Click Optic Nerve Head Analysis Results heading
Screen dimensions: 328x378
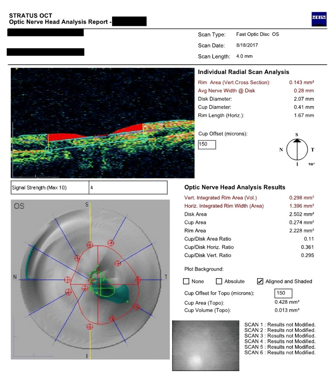(x=235, y=187)
